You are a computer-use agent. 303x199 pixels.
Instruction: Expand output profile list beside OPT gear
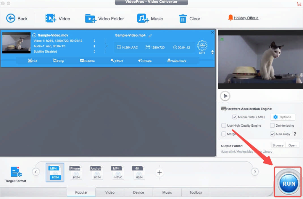point(212,52)
